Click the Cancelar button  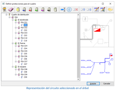click(x=107, y=84)
